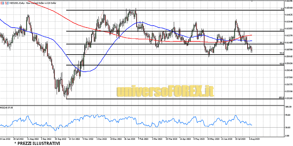The height and width of the screenshot is (146, 293).
Task: Click the 0.65410 price on price axis
Action: coord(289,8)
